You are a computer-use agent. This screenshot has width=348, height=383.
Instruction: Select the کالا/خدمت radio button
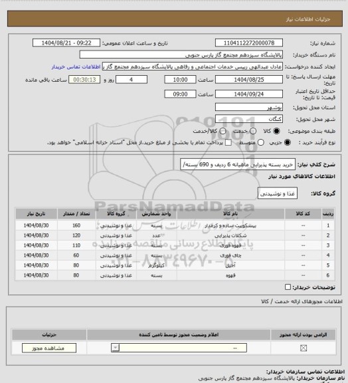click(x=222, y=131)
